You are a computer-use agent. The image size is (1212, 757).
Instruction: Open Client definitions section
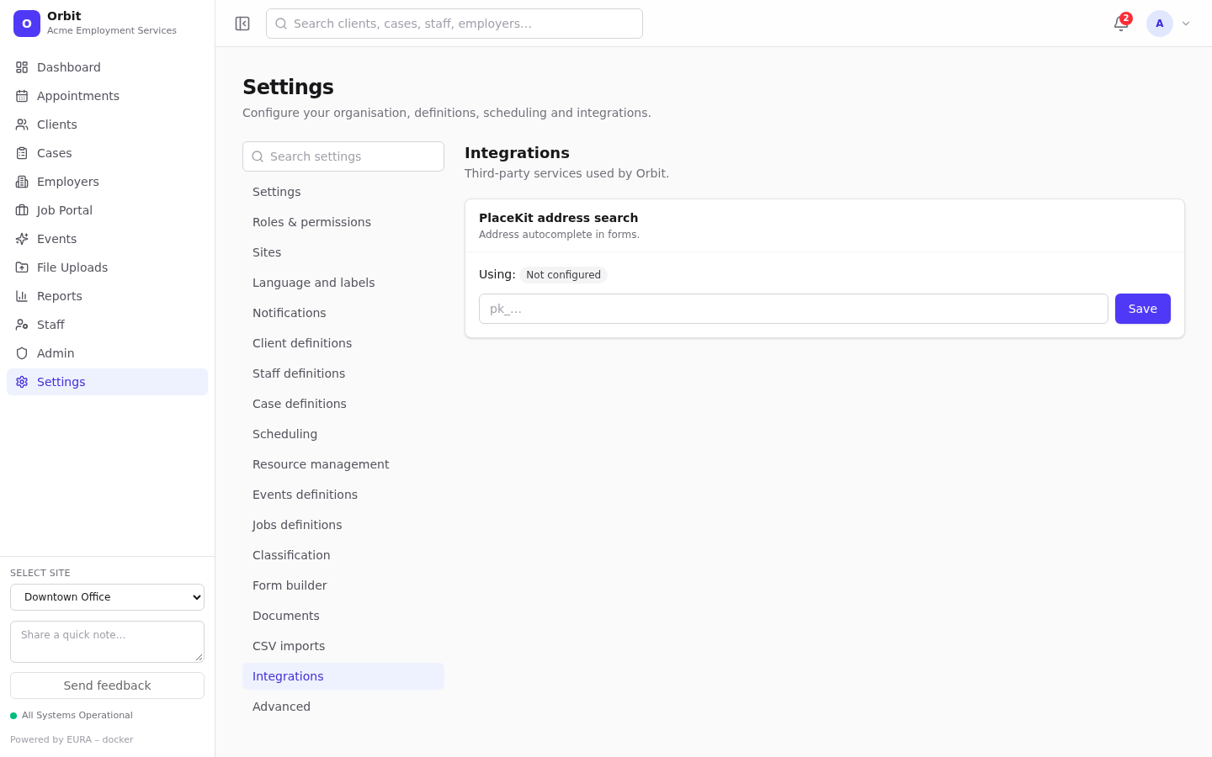tap(343, 343)
